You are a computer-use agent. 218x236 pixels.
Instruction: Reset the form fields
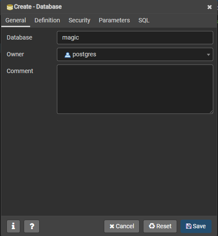(160, 226)
